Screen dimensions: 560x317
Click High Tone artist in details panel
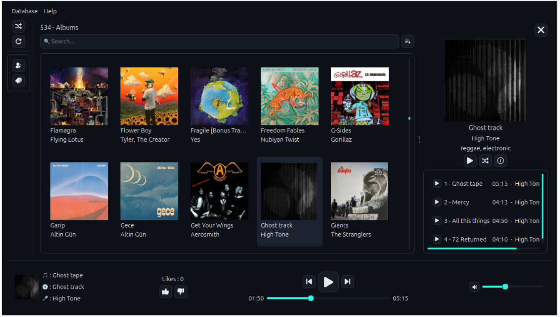pyautogui.click(x=485, y=138)
